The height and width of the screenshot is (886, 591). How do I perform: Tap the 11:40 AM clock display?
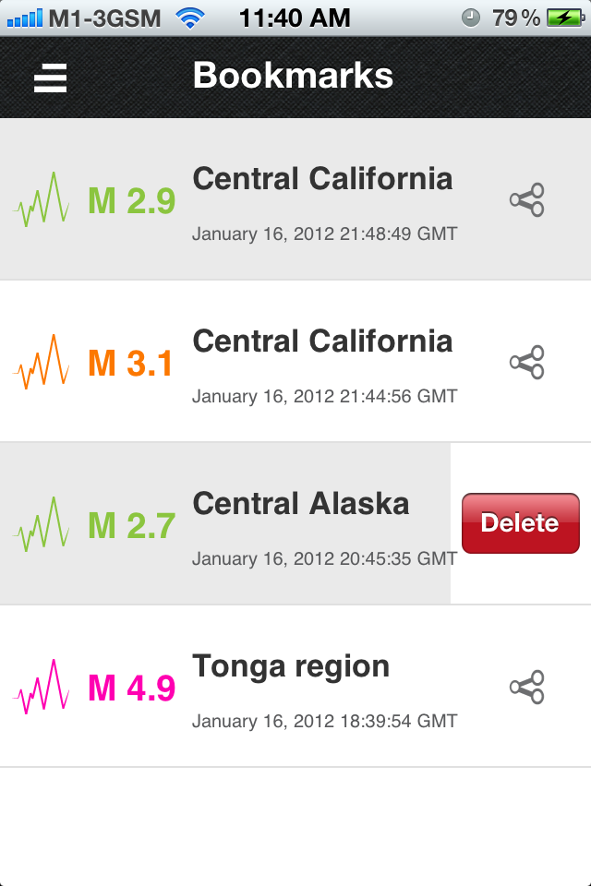pyautogui.click(x=294, y=16)
